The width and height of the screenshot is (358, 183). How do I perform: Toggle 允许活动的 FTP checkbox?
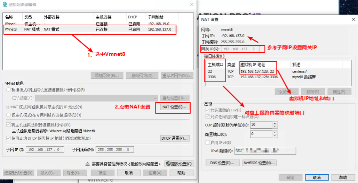pyautogui.click(x=208, y=110)
